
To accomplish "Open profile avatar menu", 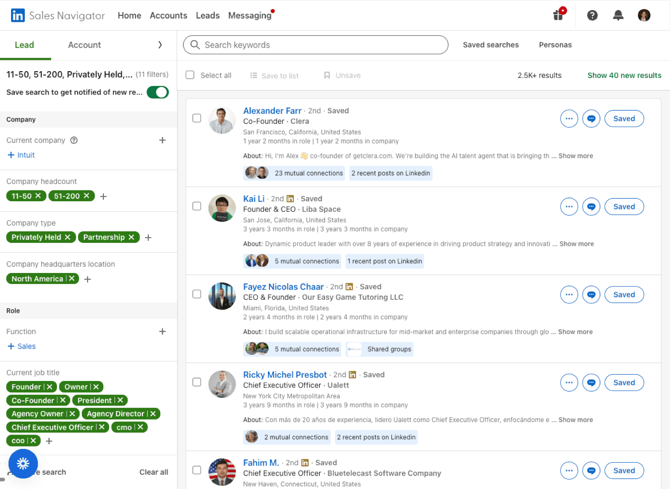I will tap(644, 15).
